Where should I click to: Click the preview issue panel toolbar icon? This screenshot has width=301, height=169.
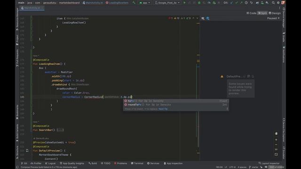pos(203,18)
